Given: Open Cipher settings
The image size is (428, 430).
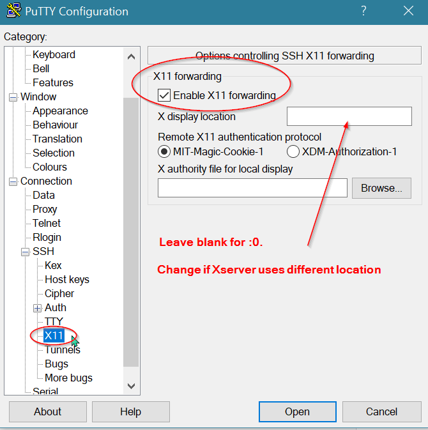Looking at the screenshot, I should [x=59, y=293].
